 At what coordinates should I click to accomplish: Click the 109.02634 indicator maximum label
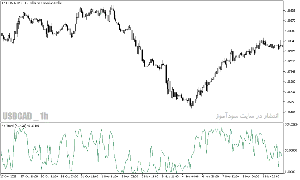(292, 125)
